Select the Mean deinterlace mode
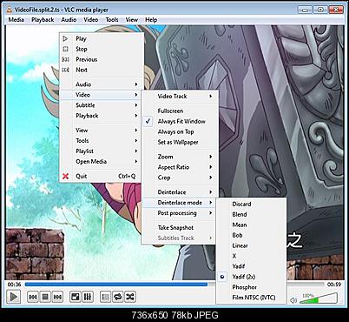349x322 pixels. point(251,225)
